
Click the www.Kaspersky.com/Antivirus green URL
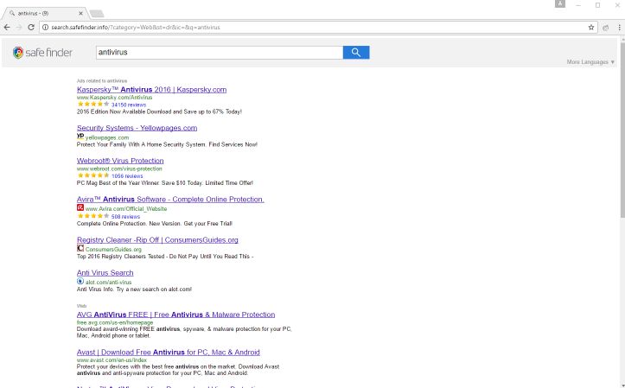point(114,97)
